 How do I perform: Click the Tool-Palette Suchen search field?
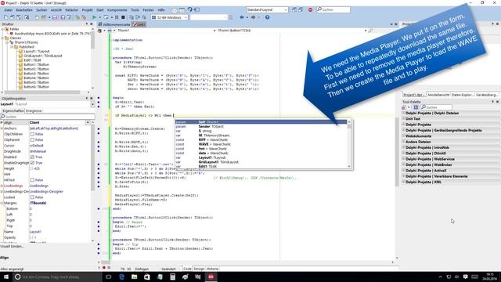(436, 107)
